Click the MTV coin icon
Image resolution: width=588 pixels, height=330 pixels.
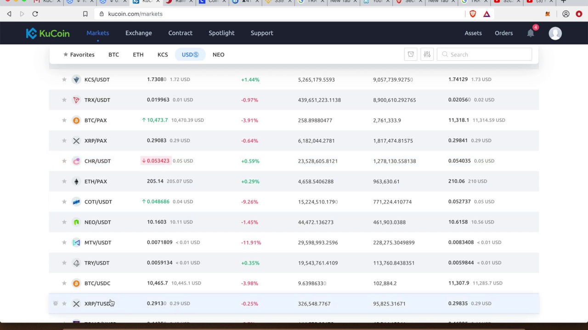pyautogui.click(x=76, y=242)
